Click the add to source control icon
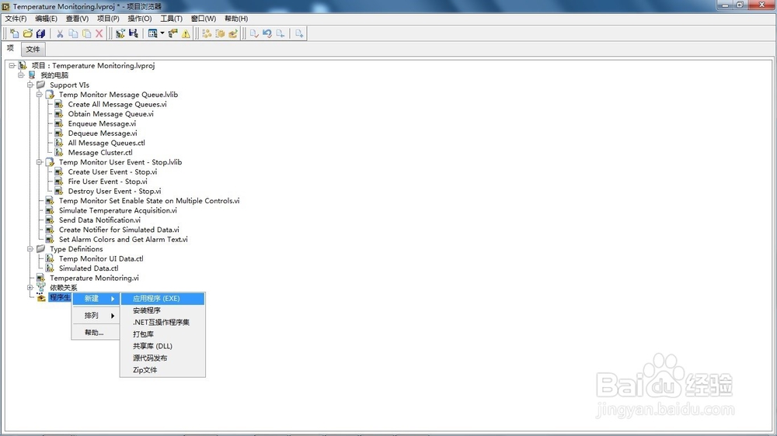This screenshot has height=436, width=777. point(299,33)
